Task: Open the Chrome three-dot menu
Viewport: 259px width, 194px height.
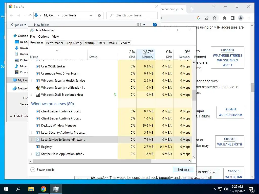Action: [x=249, y=18]
